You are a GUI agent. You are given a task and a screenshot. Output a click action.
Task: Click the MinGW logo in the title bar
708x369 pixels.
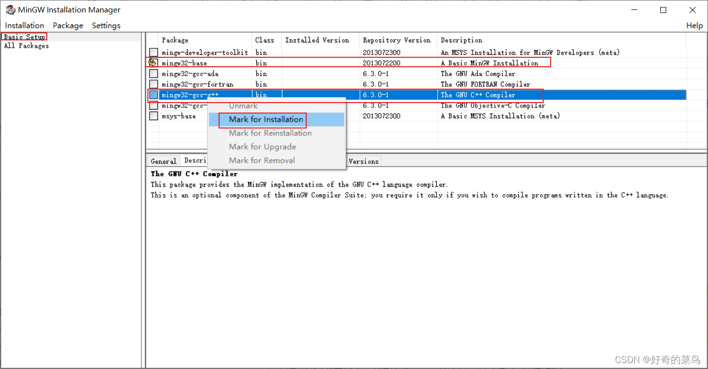[x=10, y=9]
